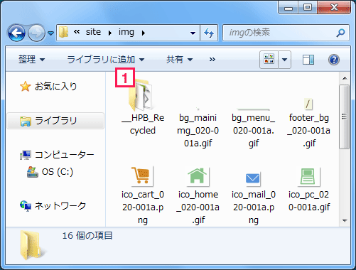356x270 pixels.
Task: Select ネットワーク in navigation pane
Action: (60, 205)
